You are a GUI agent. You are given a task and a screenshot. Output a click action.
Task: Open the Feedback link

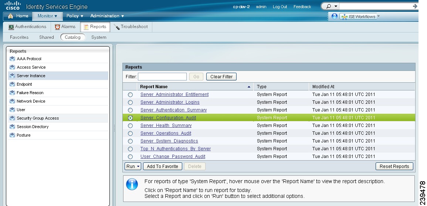(302, 7)
